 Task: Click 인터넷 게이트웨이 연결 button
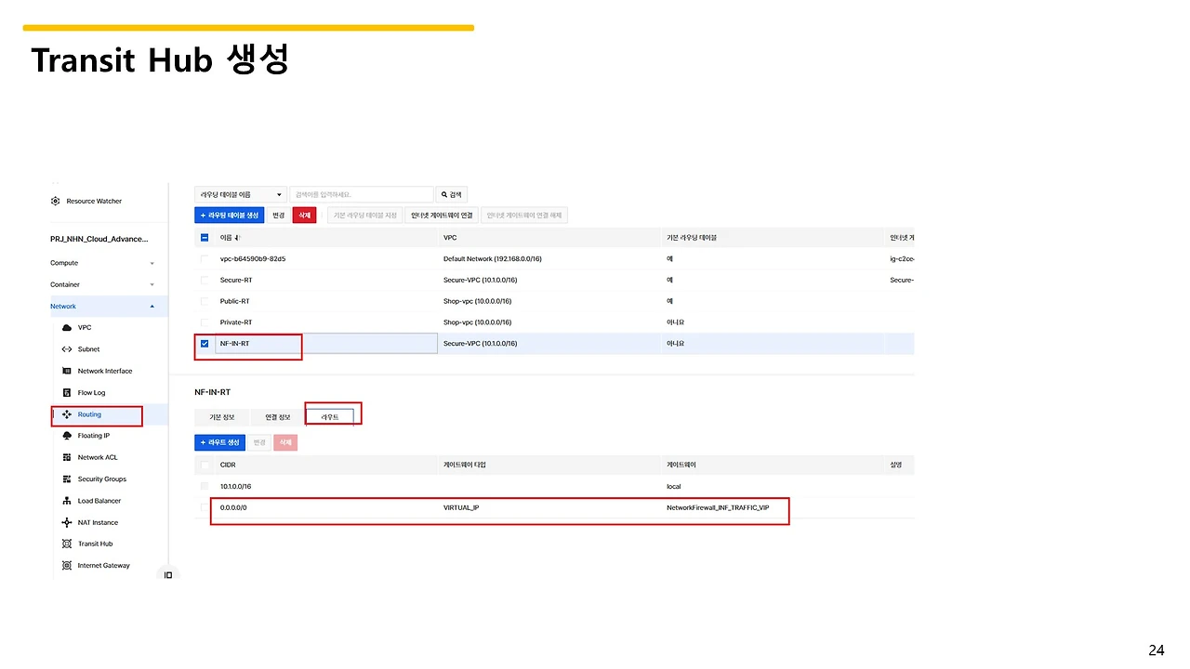click(x=442, y=215)
